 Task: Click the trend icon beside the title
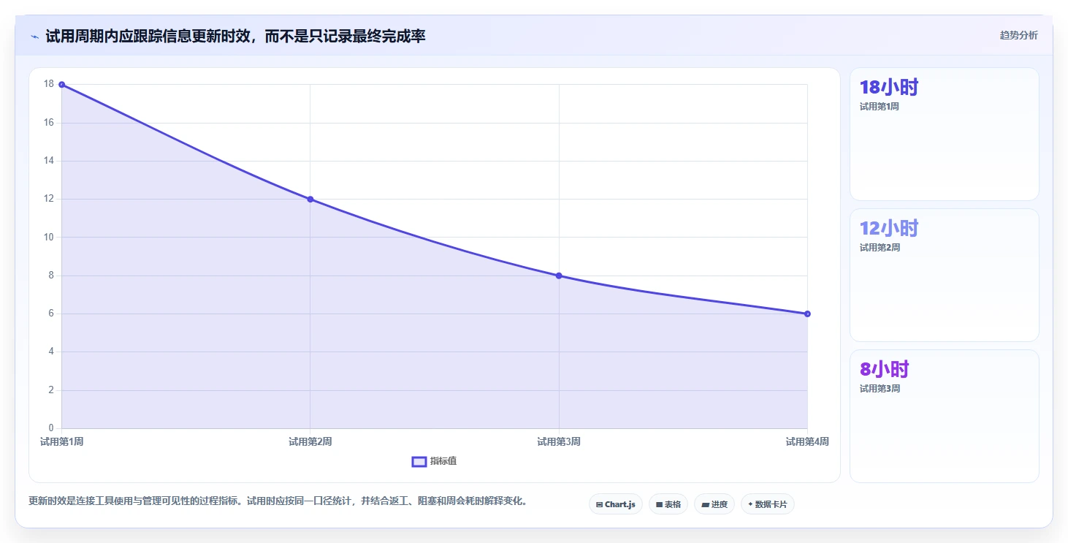(34, 36)
